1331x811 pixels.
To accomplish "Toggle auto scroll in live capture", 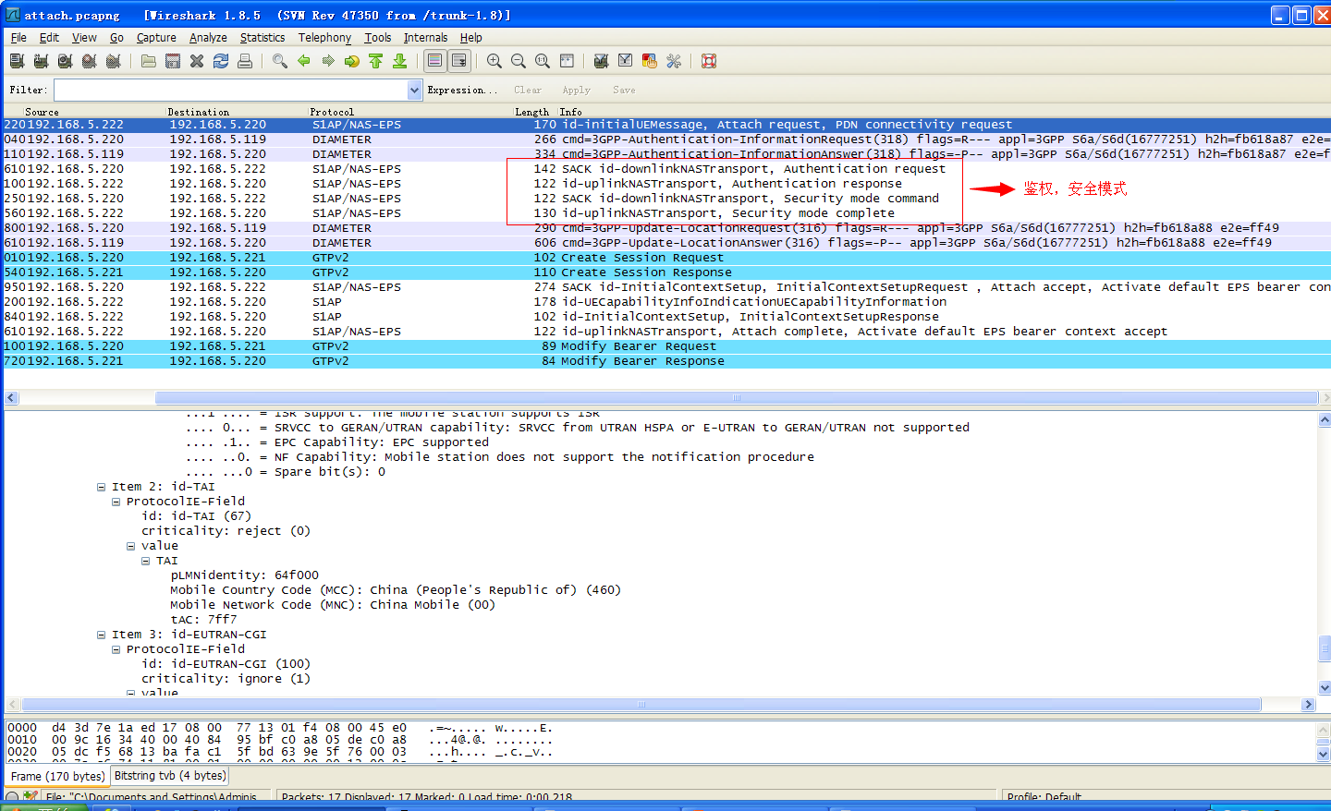I will (458, 61).
